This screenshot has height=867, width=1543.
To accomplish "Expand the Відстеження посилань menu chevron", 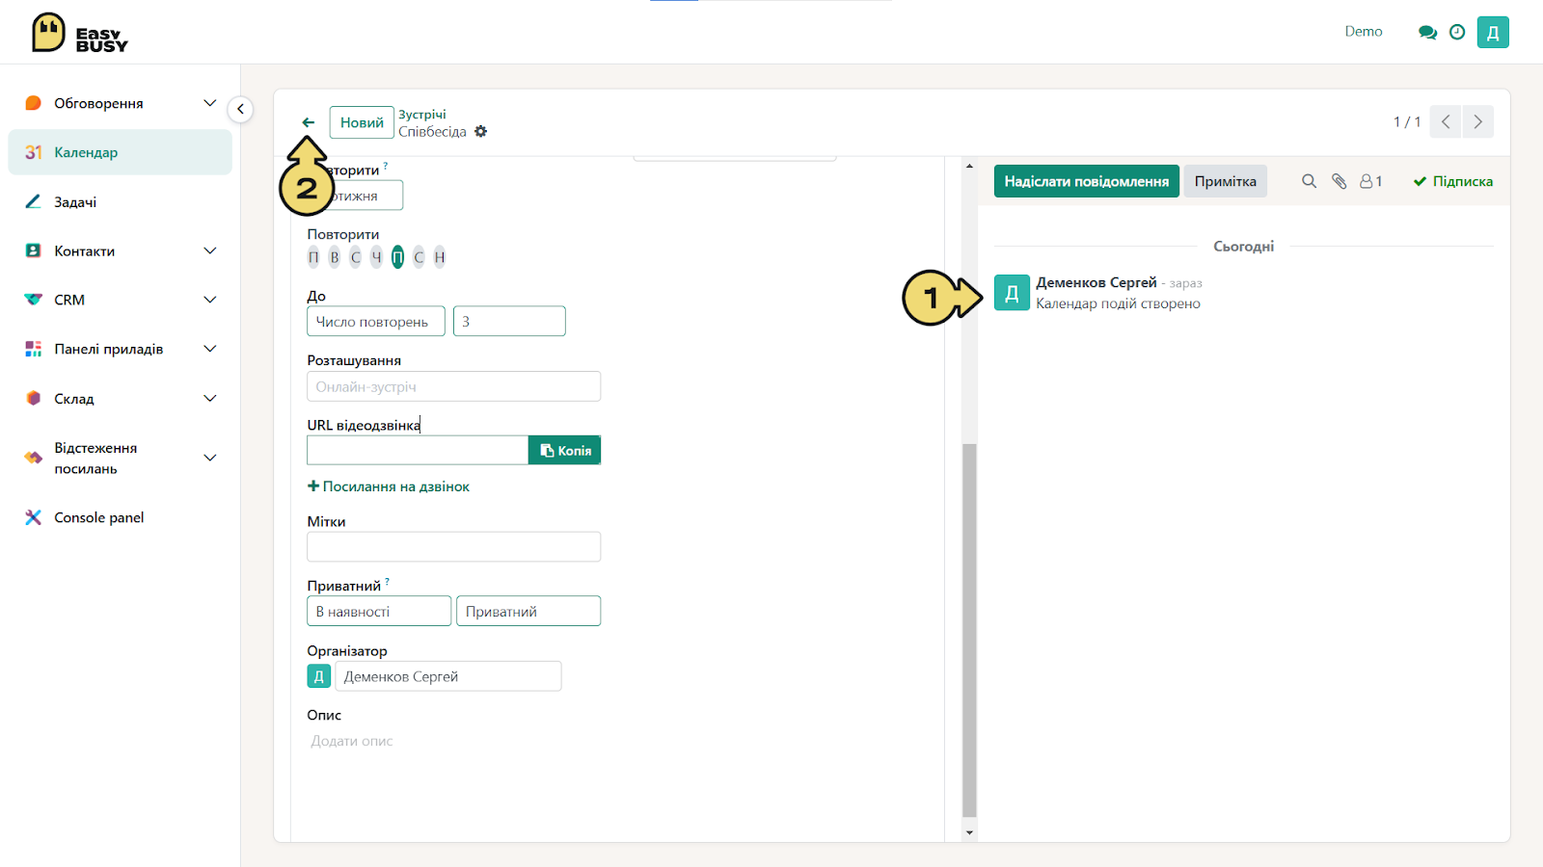I will pyautogui.click(x=209, y=458).
